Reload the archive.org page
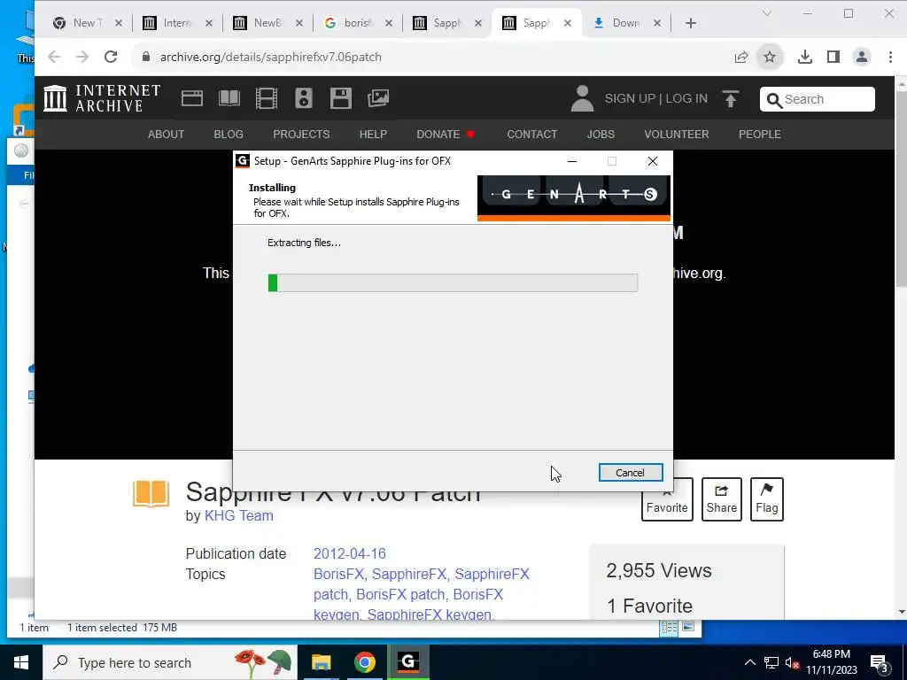 pos(111,57)
